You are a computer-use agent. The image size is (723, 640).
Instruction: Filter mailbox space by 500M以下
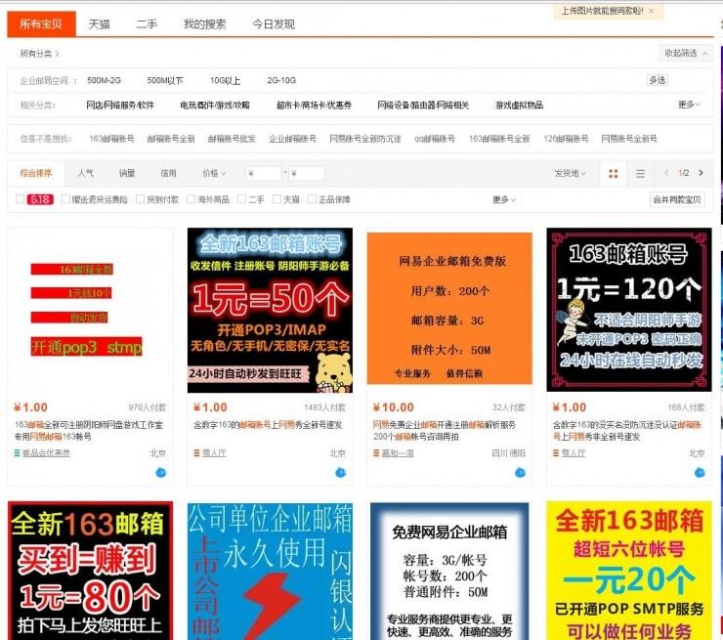pos(164,80)
